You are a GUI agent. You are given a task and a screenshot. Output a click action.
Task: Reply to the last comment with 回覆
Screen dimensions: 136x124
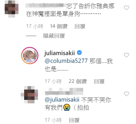[x=74, y=120]
